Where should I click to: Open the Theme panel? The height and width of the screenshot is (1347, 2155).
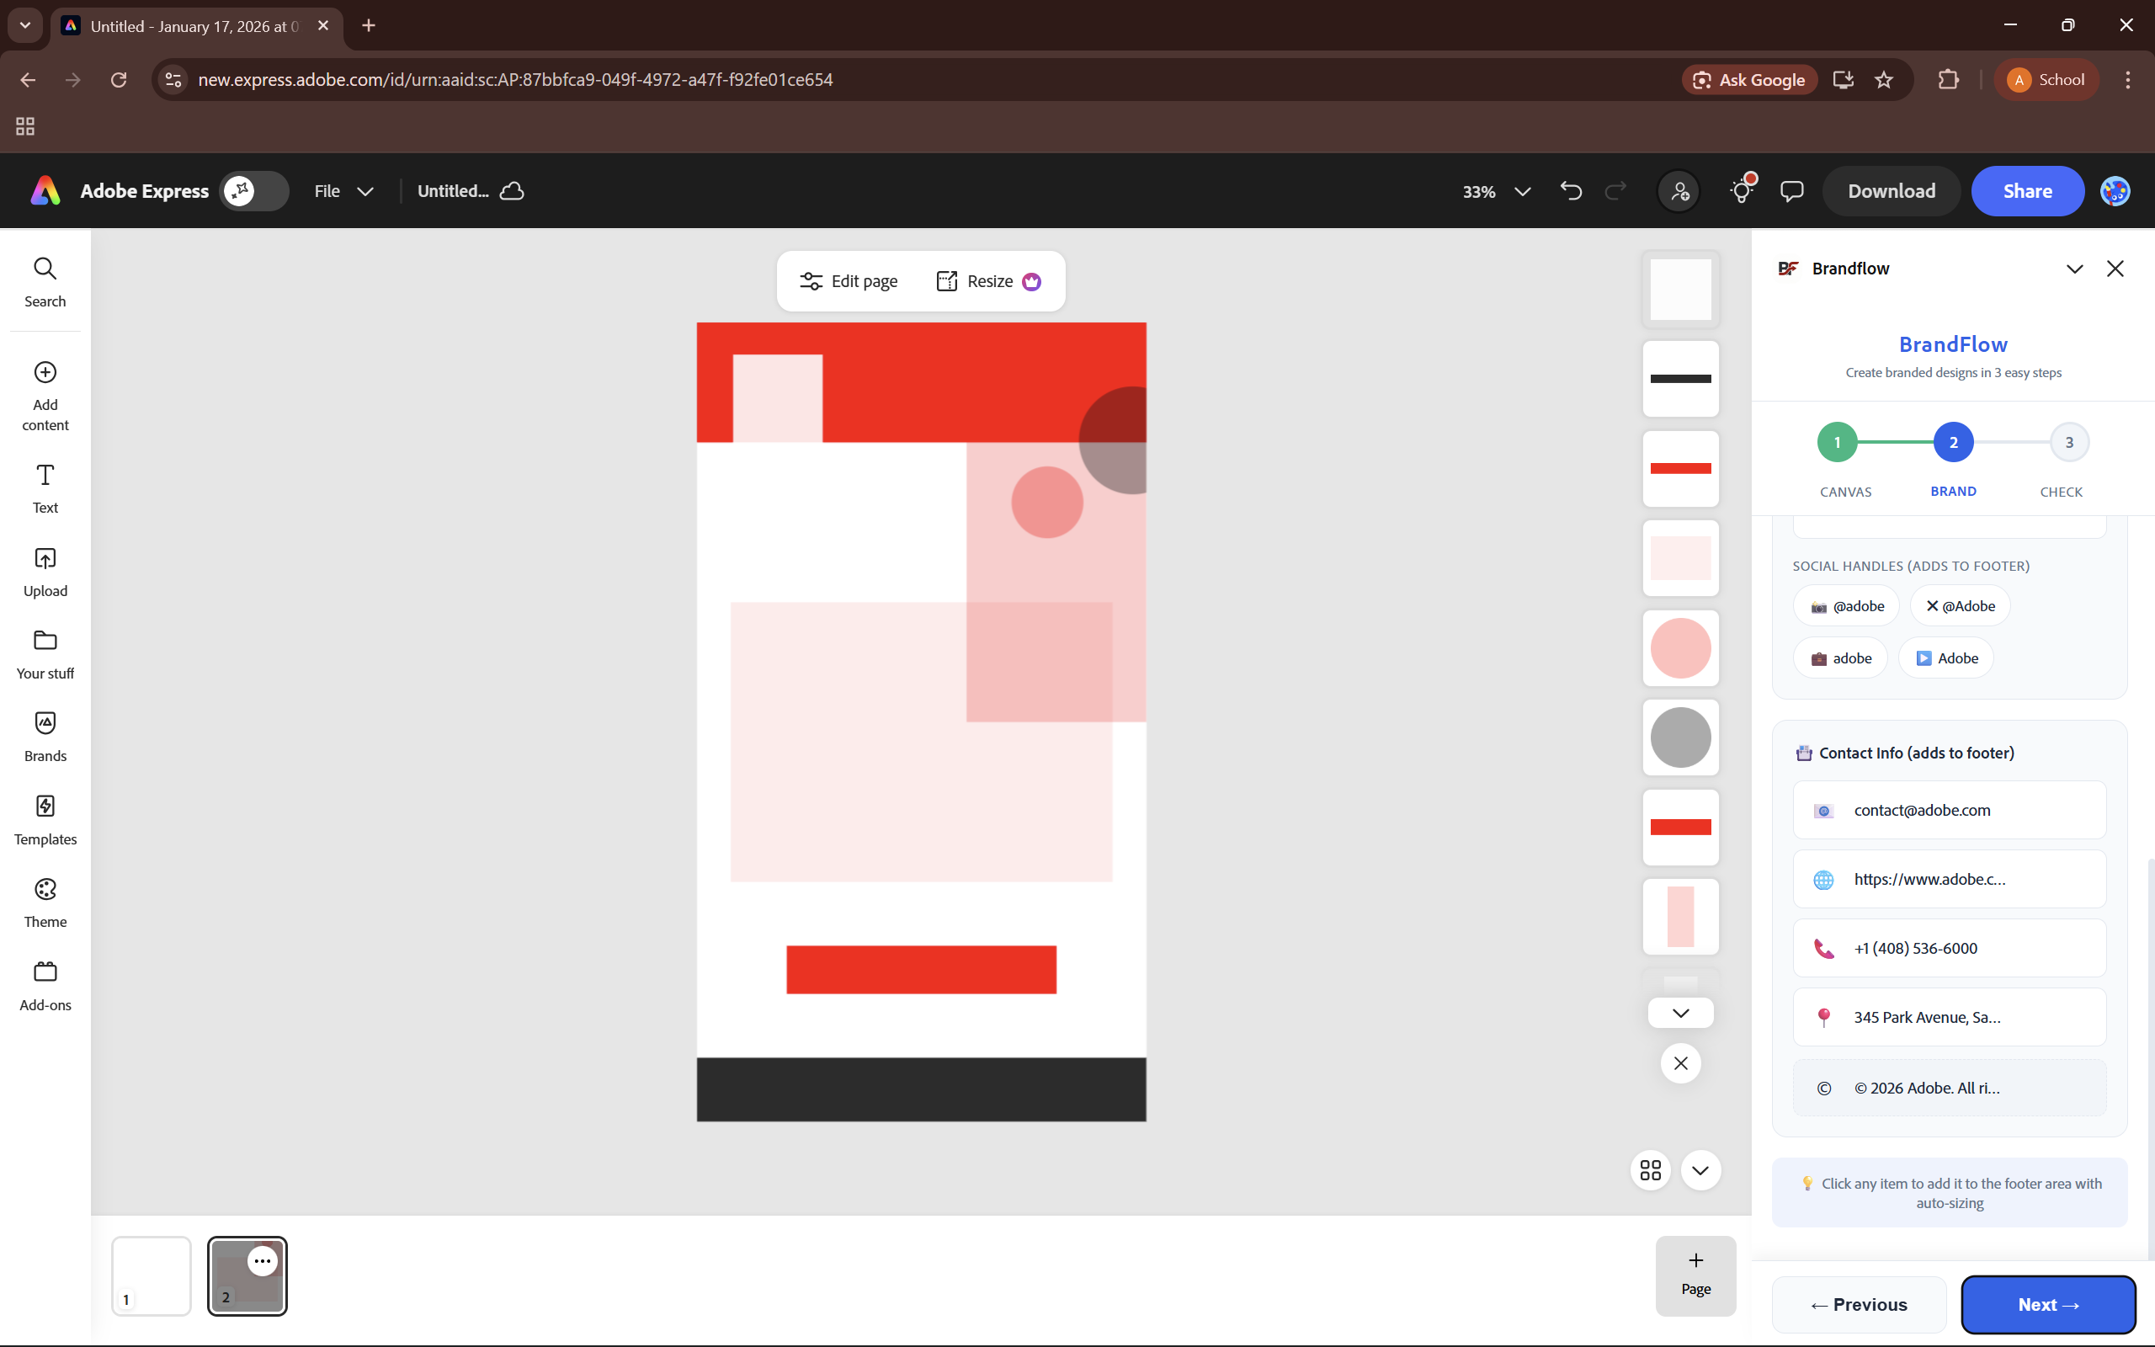[x=45, y=902]
